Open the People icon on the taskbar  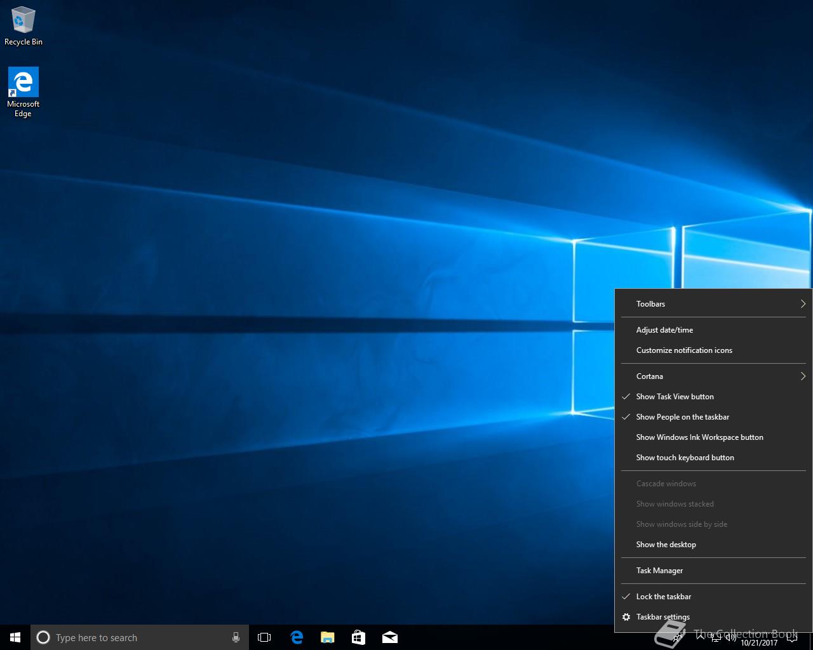[x=678, y=637]
